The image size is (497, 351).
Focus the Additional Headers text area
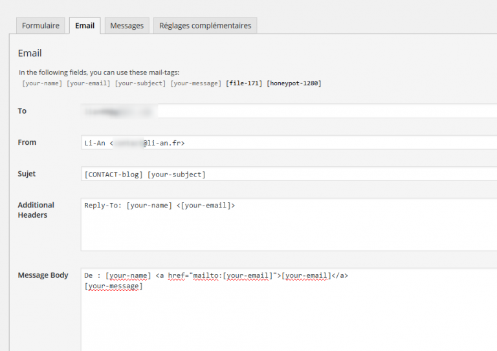[x=288, y=225]
